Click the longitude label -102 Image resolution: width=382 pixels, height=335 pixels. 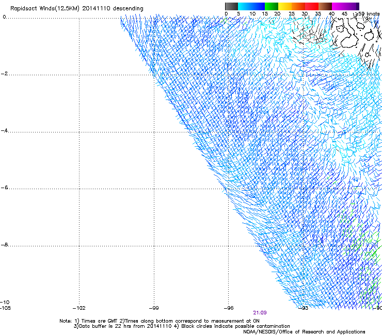79,308
